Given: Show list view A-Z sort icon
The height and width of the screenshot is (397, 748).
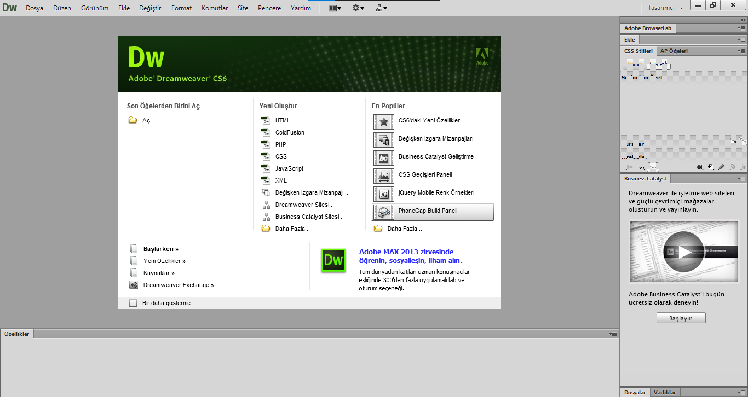Looking at the screenshot, I should coord(640,167).
